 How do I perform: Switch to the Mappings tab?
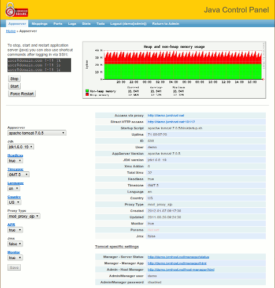point(39,24)
